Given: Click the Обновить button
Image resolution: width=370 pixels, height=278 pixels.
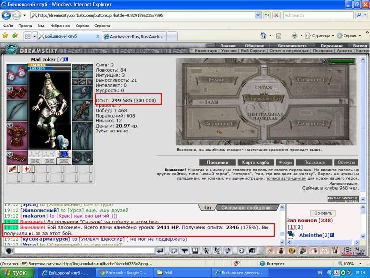Looking at the screenshot, I should (x=323, y=213).
